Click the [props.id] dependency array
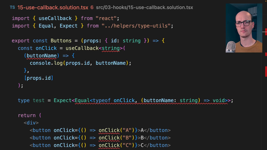Screen dimensions: 267x150 click(39, 78)
